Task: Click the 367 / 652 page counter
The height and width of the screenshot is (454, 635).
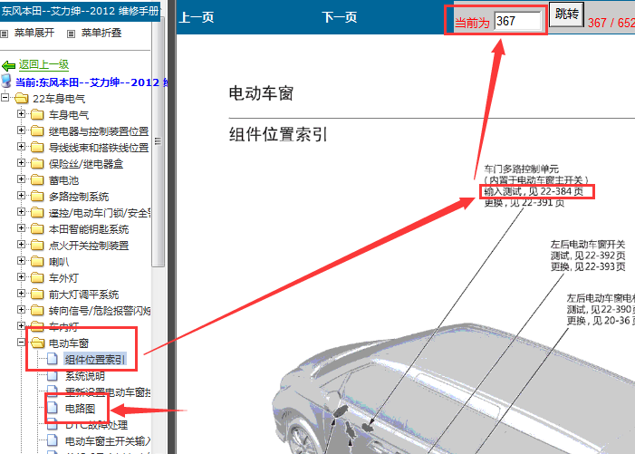Action: point(611,23)
